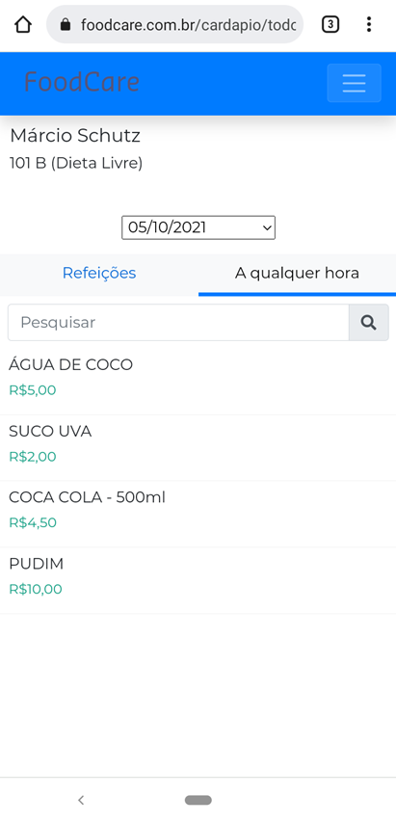Screen dimensions: 396x823
Task: Choose the SUCO UVA item
Action: coord(198,448)
